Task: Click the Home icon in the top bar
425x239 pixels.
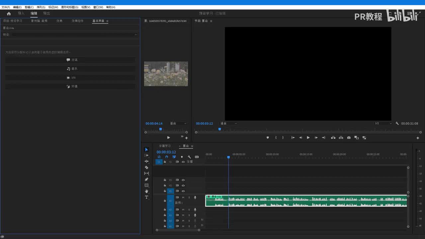Action: pyautogui.click(x=9, y=14)
